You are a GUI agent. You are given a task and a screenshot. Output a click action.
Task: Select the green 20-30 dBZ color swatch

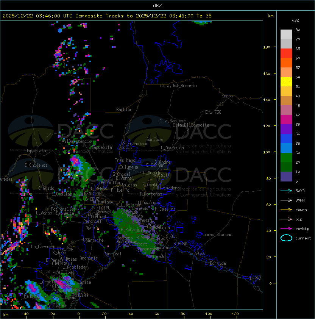pos(286,158)
